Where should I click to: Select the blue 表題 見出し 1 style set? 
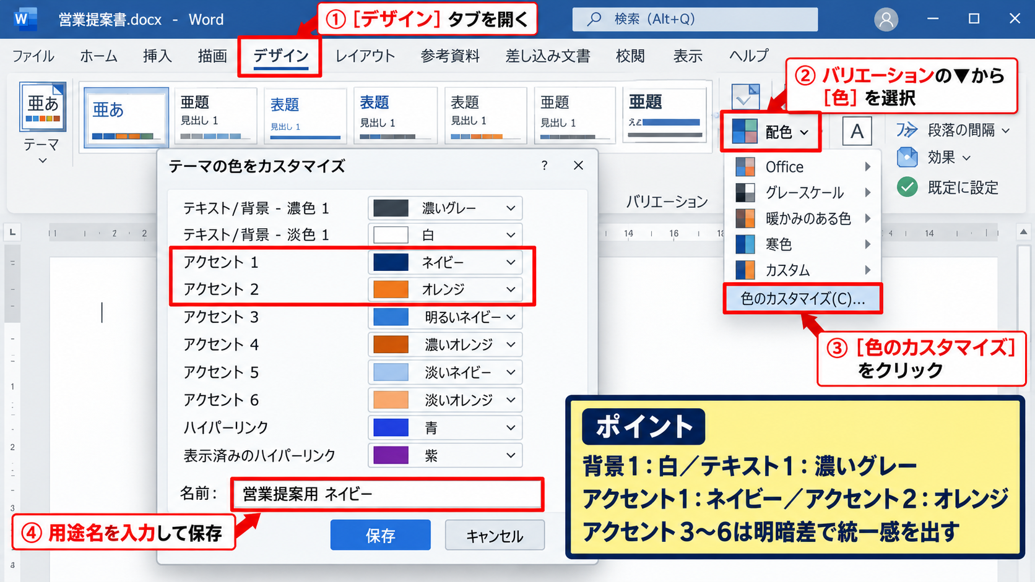coord(306,116)
